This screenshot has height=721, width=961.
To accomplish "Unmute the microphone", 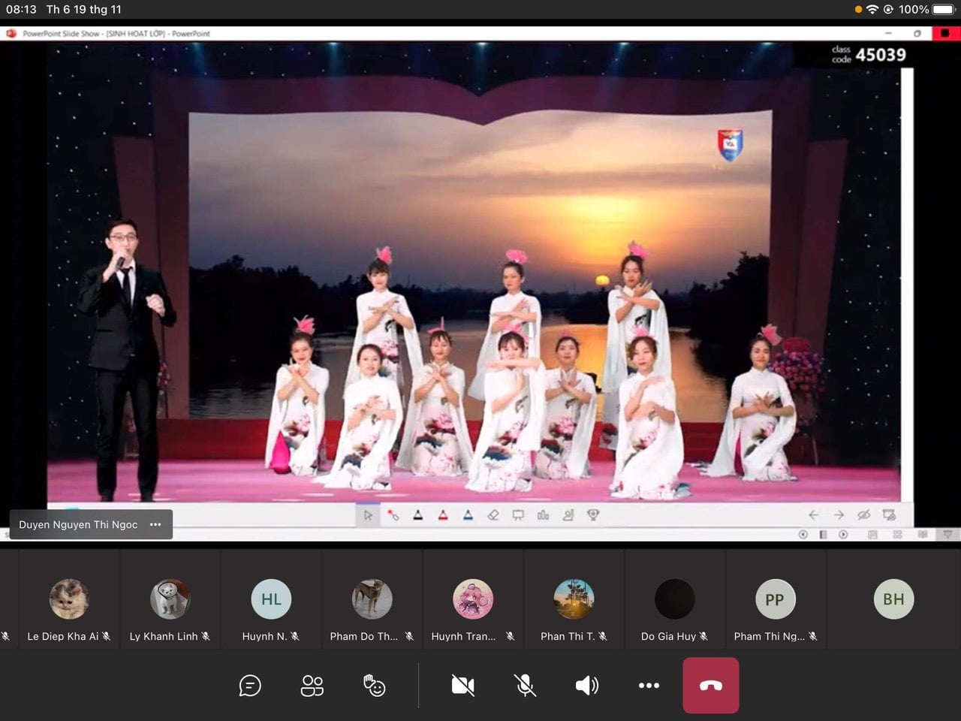I will [525, 686].
